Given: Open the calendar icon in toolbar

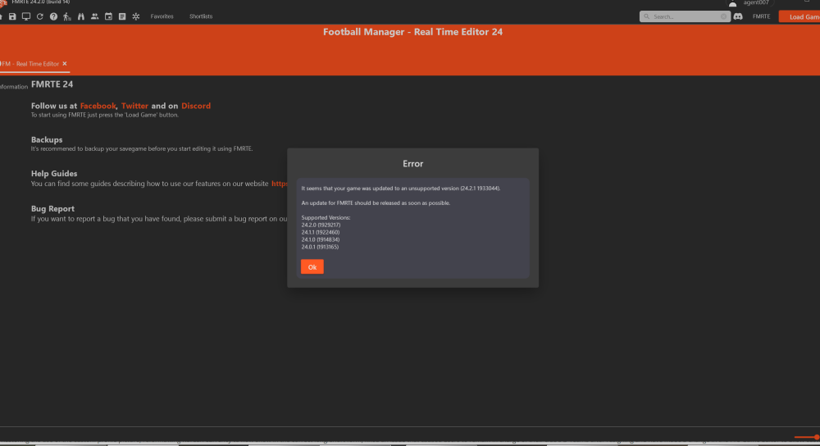Looking at the screenshot, I should point(108,16).
